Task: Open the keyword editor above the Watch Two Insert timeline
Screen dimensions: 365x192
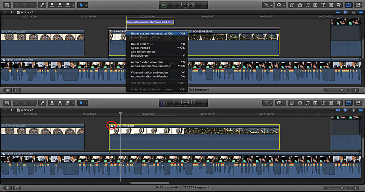Action: pos(43,102)
